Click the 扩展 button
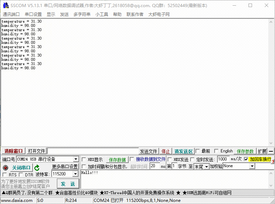The width and height of the screenshot is (275, 204). [x=262, y=151]
